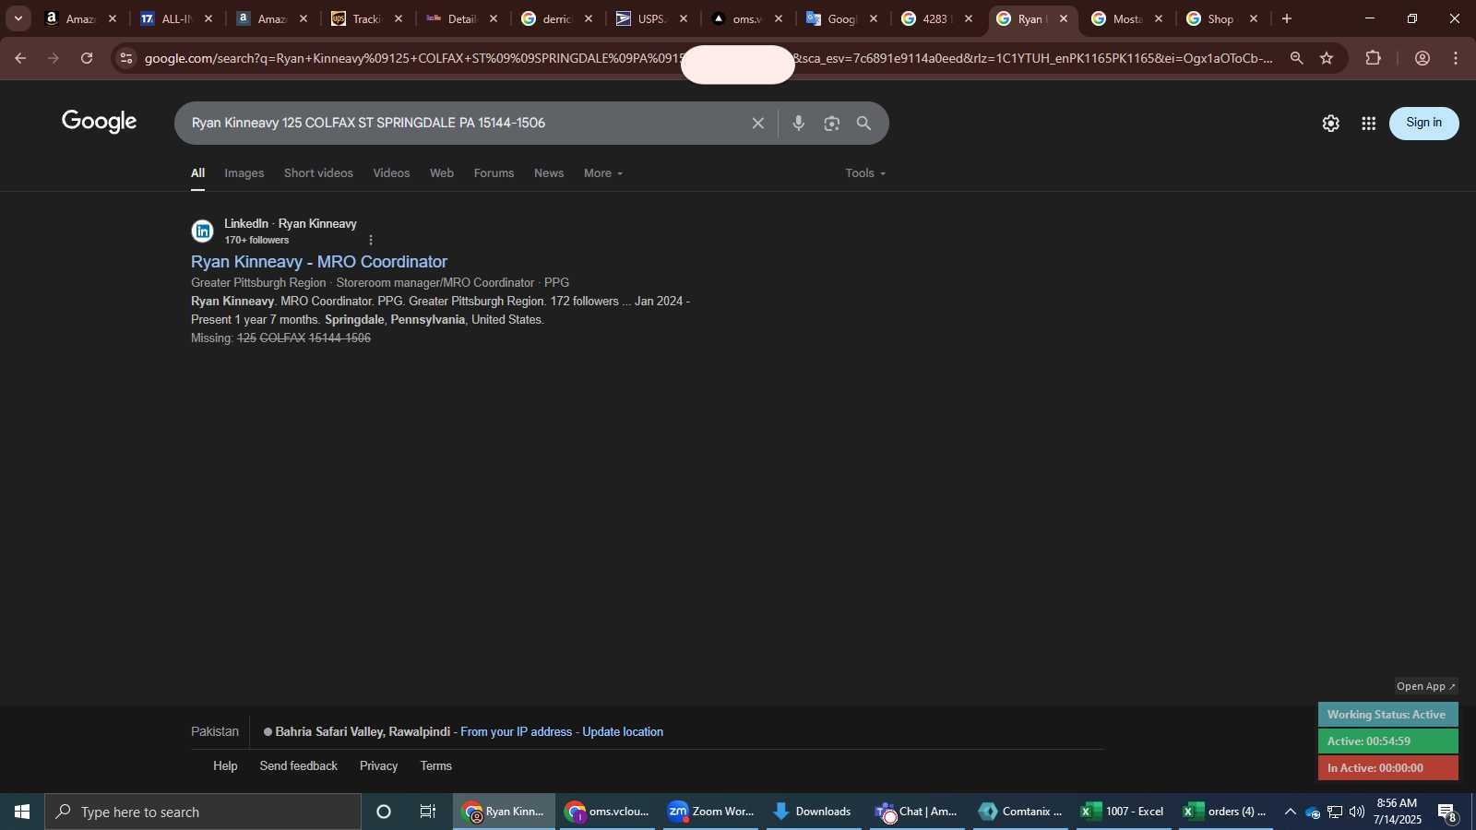
Task: Switch to News results tab
Action: coord(549,173)
